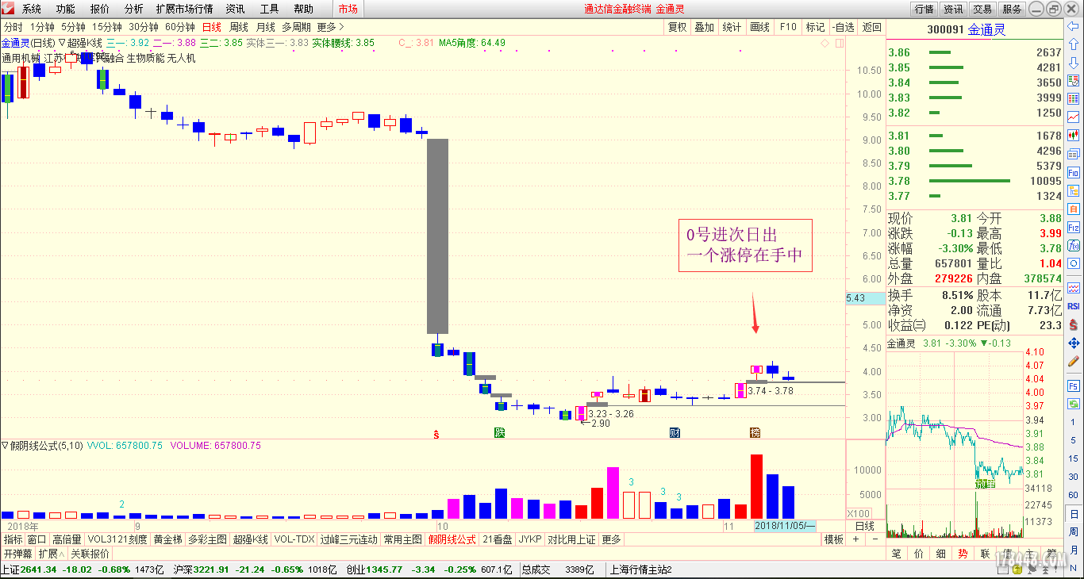Open the 报价 menu
1084x579 pixels.
point(100,9)
